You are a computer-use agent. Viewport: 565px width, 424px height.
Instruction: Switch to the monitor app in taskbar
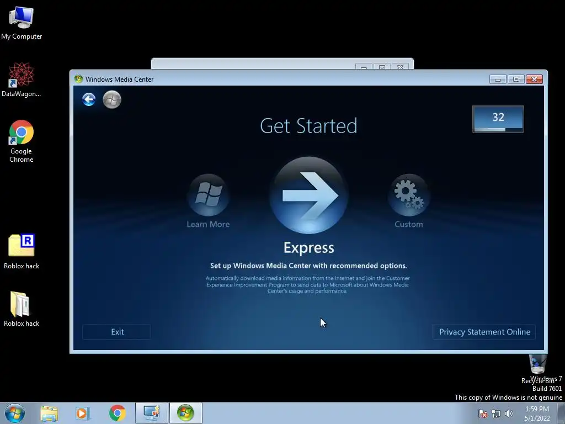pyautogui.click(x=151, y=413)
